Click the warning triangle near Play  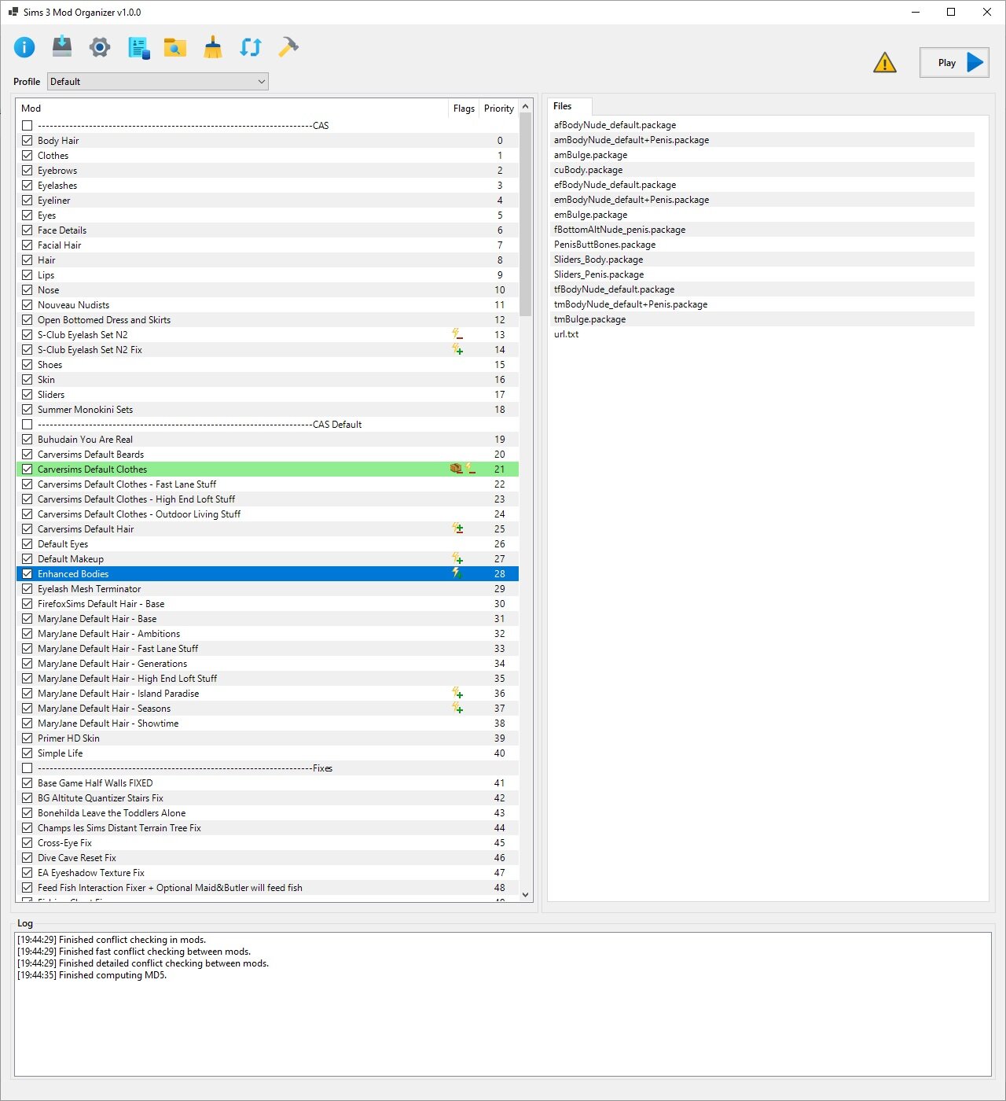coord(885,63)
